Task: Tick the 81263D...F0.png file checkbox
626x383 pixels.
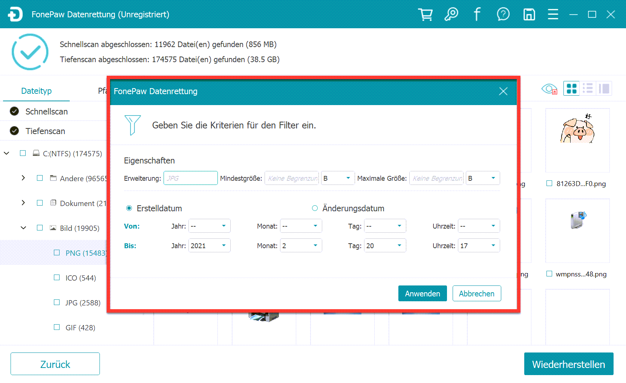Action: (549, 183)
